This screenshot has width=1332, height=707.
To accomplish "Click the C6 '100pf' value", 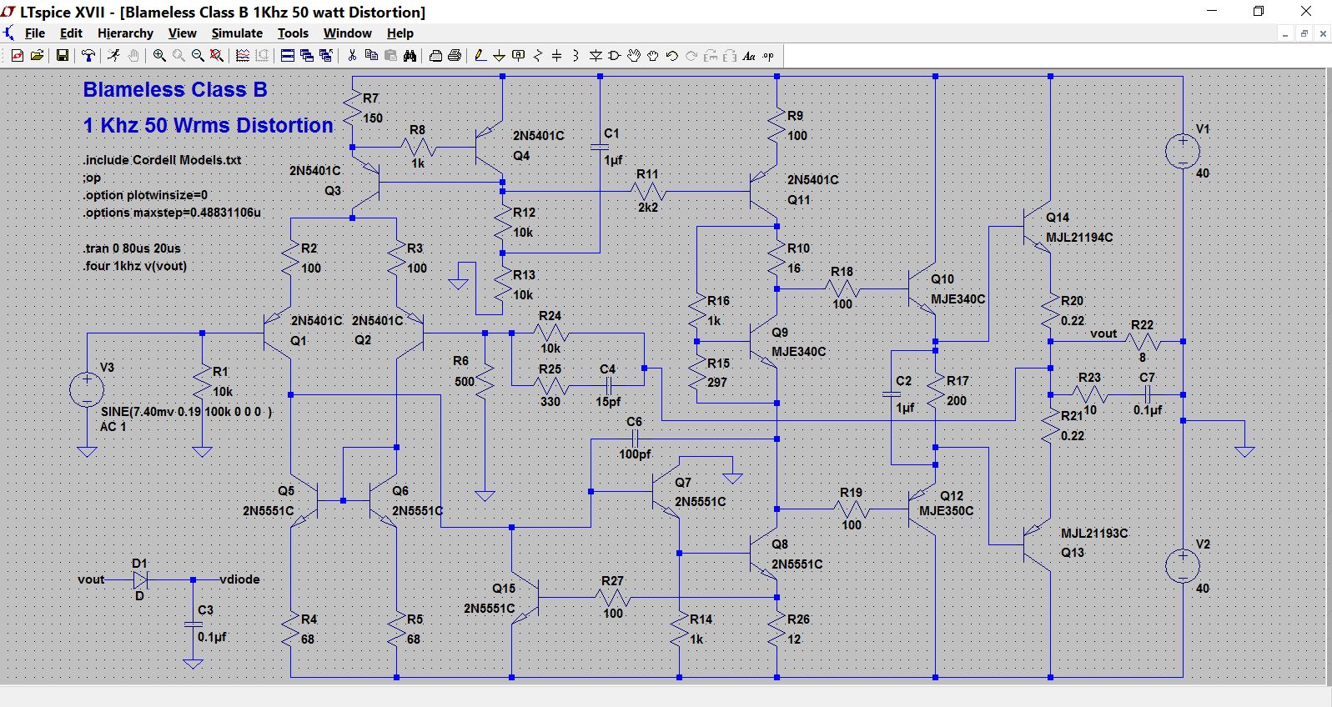I will (x=635, y=454).
